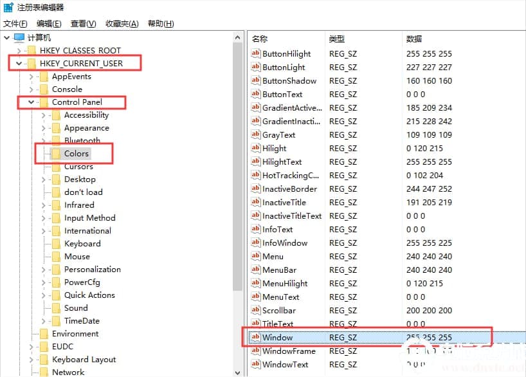Click the right pane vertical scrollbar

521,193
